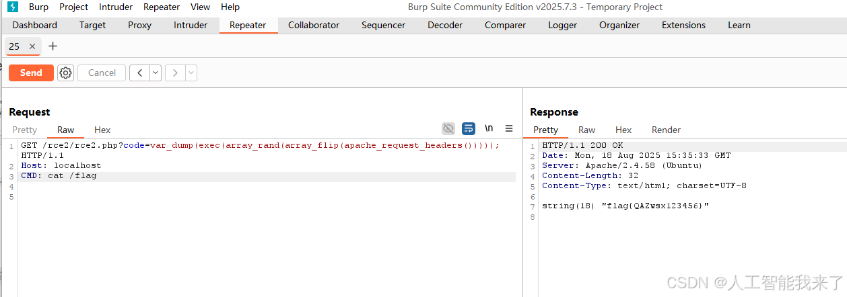Switch to the Target tab

pyautogui.click(x=92, y=25)
